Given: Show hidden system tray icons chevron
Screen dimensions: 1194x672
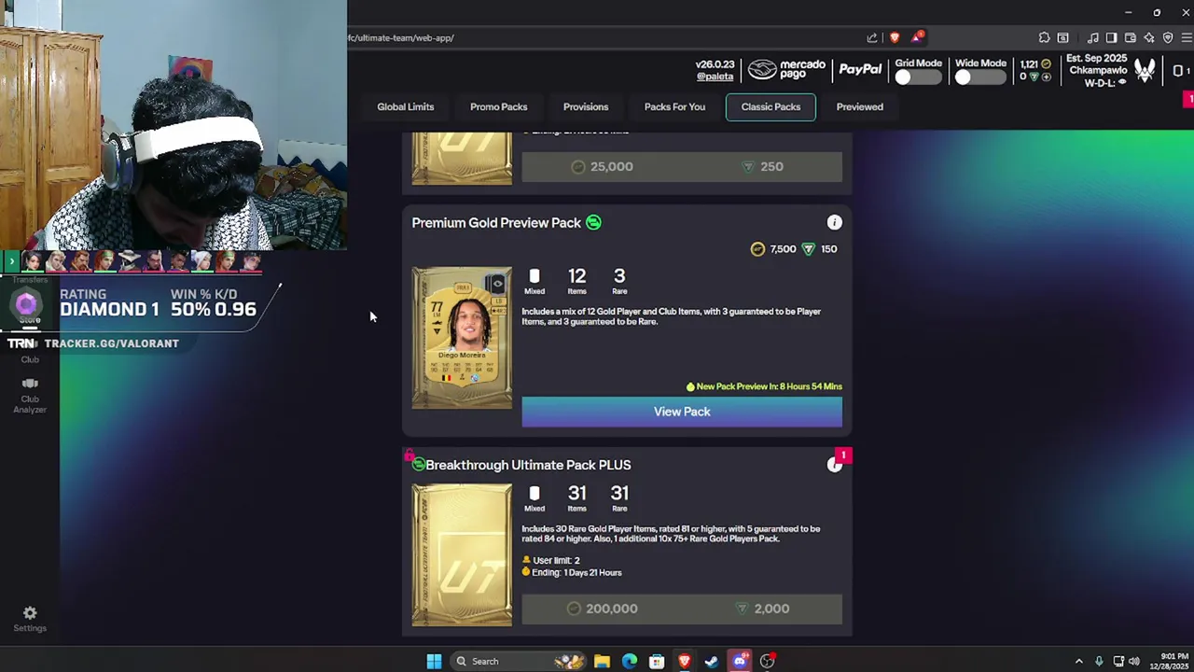Looking at the screenshot, I should pos(1079,661).
